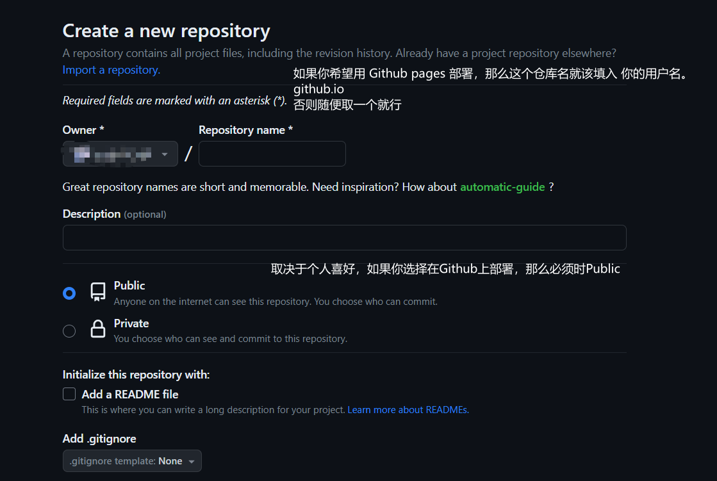Click the Private lock icon
Image resolution: width=717 pixels, height=481 pixels.
pyautogui.click(x=98, y=329)
